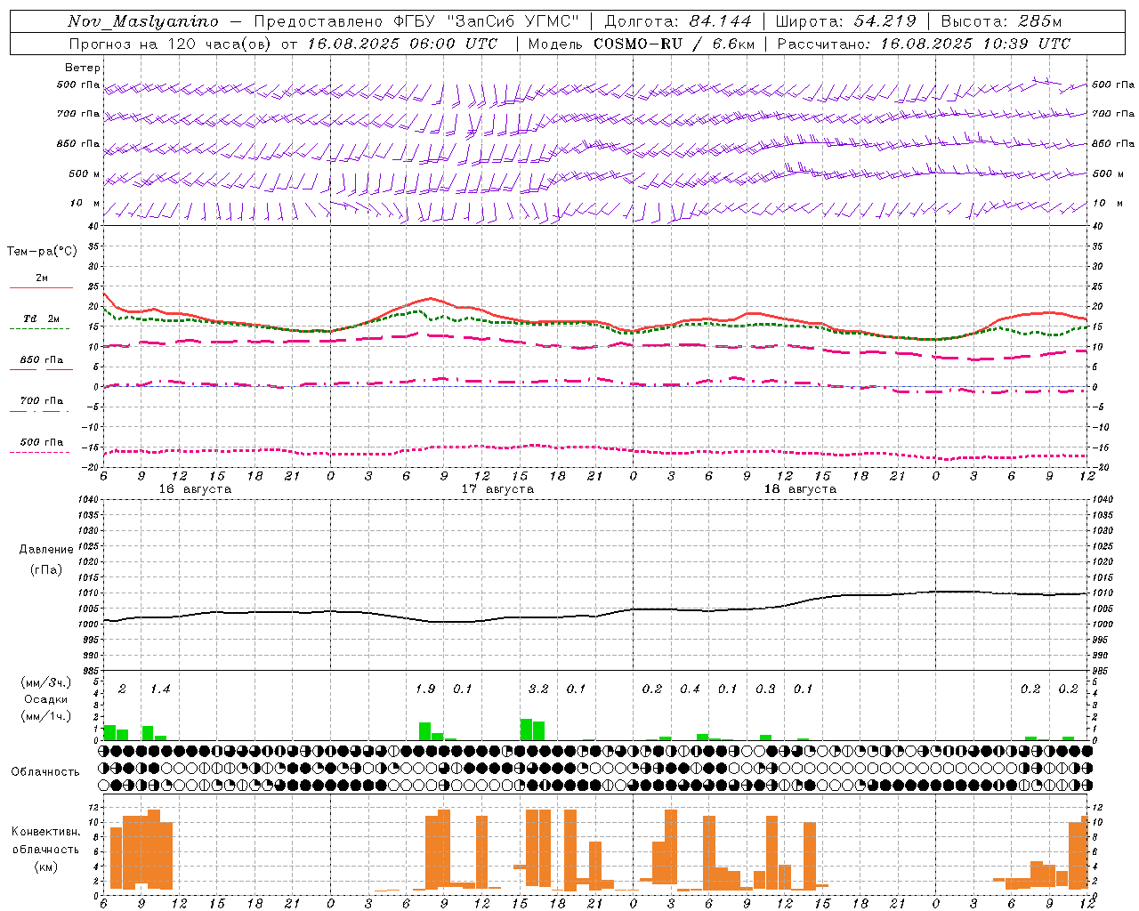
Task: Click the Td 2м legend label
Action: tap(41, 318)
